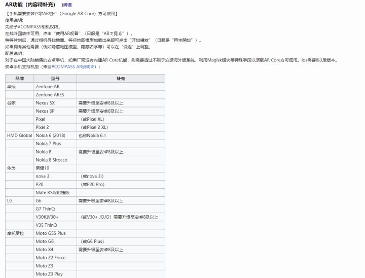The width and height of the screenshot is (365, 278).
Task: Click the 补充 column header
Action: tap(121, 79)
